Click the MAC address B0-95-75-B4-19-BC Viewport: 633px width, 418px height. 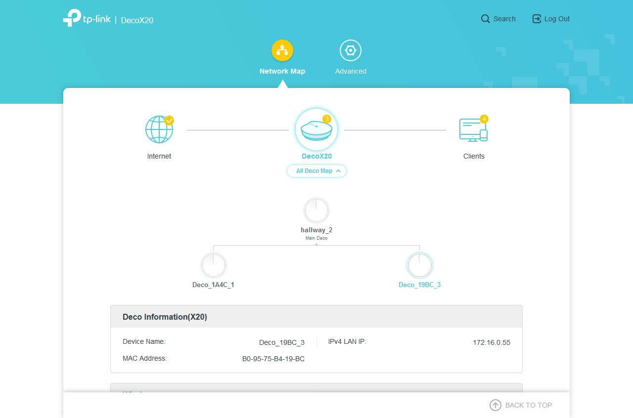click(273, 359)
